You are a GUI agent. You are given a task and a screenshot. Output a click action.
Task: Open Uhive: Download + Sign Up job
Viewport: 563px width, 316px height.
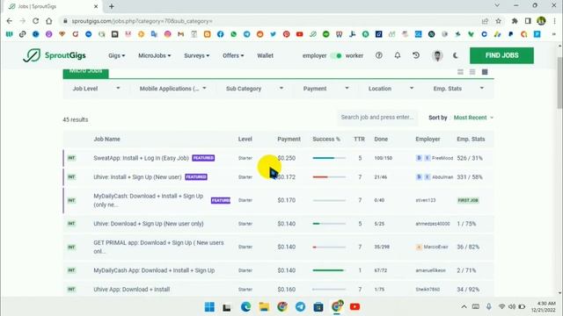coord(149,224)
